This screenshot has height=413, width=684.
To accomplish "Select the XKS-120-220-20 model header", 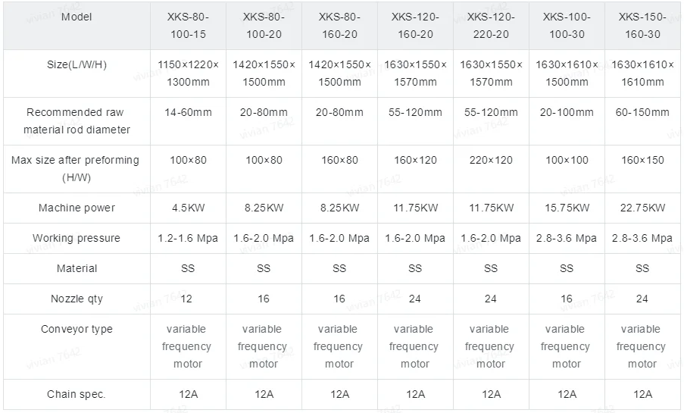I will (491, 26).
